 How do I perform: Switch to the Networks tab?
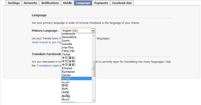click(30, 3)
